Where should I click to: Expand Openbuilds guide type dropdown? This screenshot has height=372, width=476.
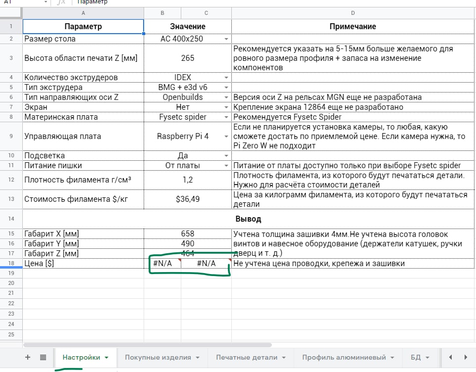pos(226,97)
